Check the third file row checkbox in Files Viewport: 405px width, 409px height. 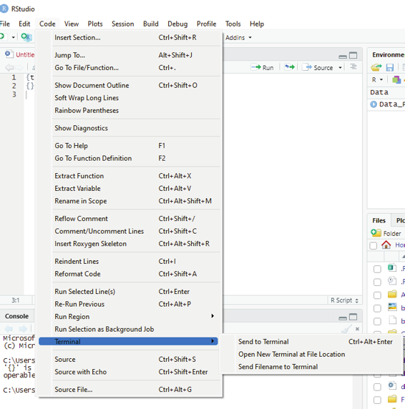(377, 295)
